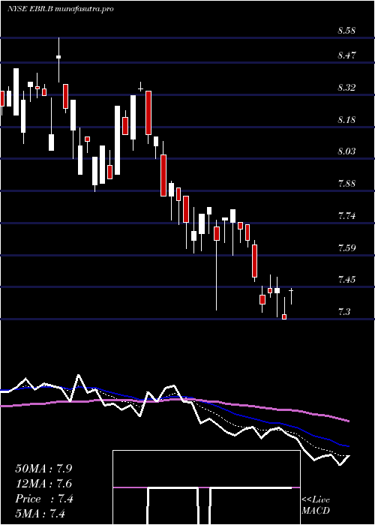Click the 8.18 price axis label
Viewport: 375px width, 525px height.
tap(346, 119)
